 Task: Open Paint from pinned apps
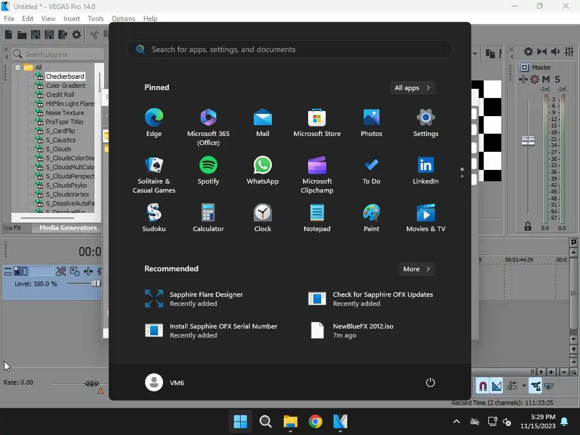372,218
